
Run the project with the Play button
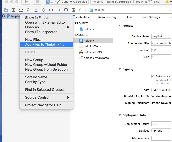[26, 2]
